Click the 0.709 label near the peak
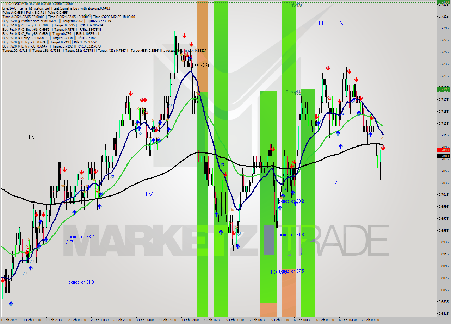 pyautogui.click(x=202, y=65)
